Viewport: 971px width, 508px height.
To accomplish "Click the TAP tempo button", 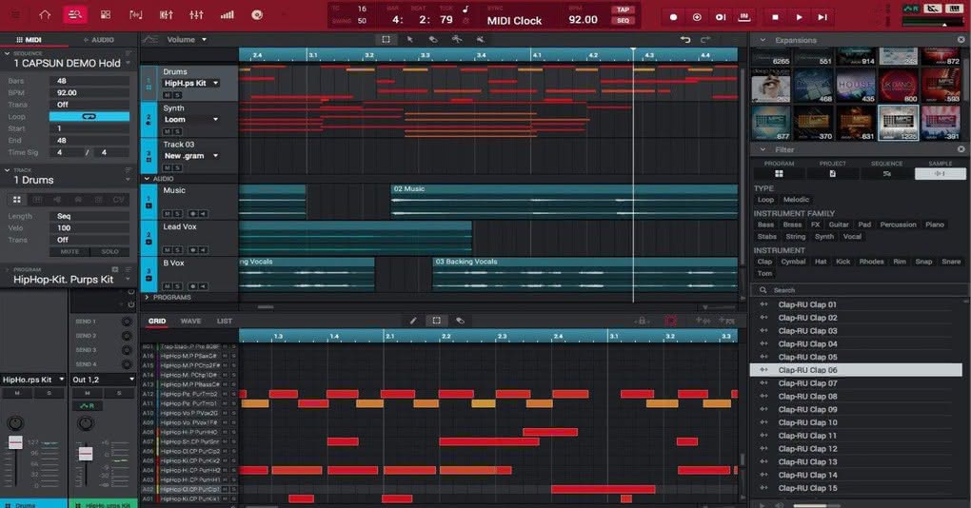I will 623,10.
